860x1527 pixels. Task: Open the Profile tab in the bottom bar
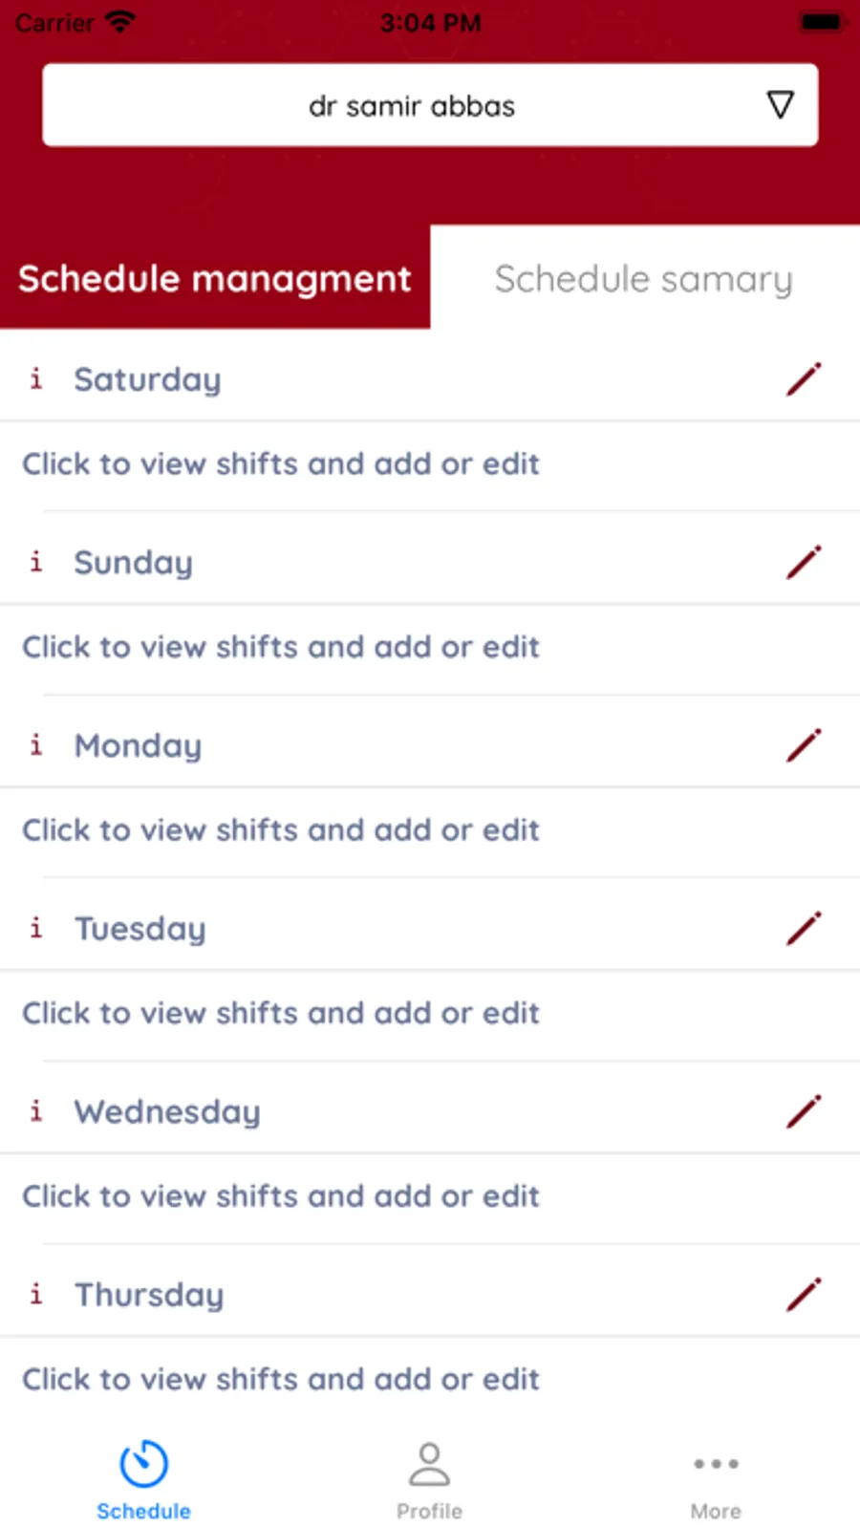[x=429, y=1481]
